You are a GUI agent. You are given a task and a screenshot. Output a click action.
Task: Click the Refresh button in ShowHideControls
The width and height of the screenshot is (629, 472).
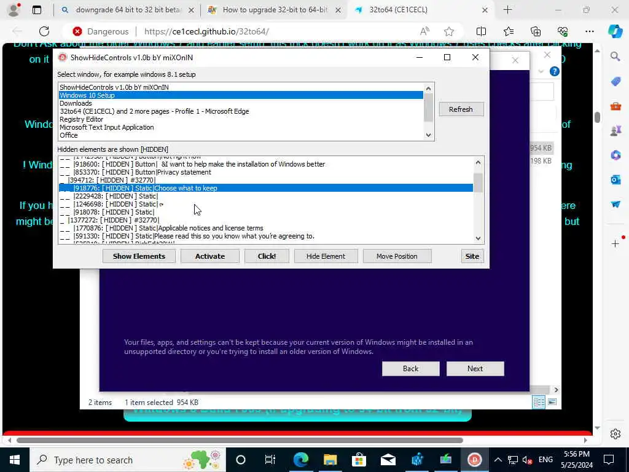click(x=461, y=109)
